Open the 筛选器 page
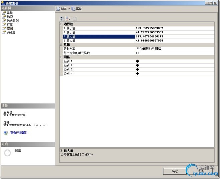This screenshot has height=179, width=220. [11, 32]
